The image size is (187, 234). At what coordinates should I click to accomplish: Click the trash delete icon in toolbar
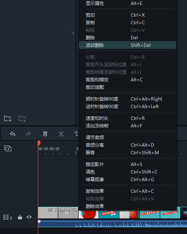coord(45,134)
